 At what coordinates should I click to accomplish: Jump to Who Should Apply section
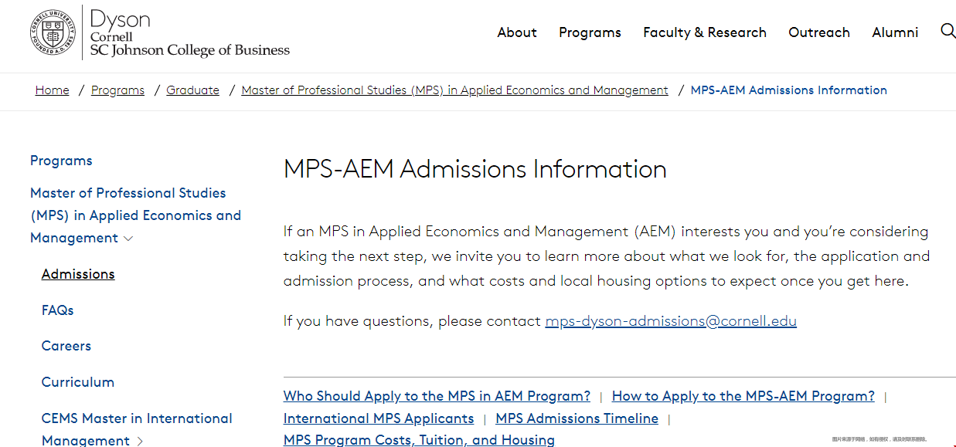pos(437,396)
